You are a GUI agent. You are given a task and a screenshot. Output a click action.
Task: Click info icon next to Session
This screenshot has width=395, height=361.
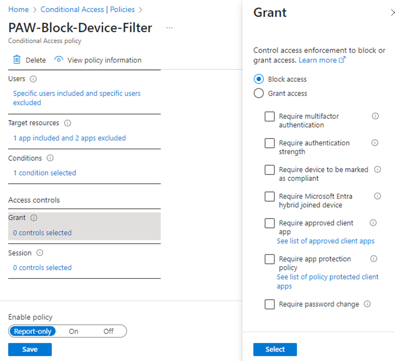coord(40,253)
